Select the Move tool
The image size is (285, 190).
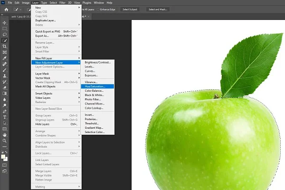pyautogui.click(x=5, y=22)
